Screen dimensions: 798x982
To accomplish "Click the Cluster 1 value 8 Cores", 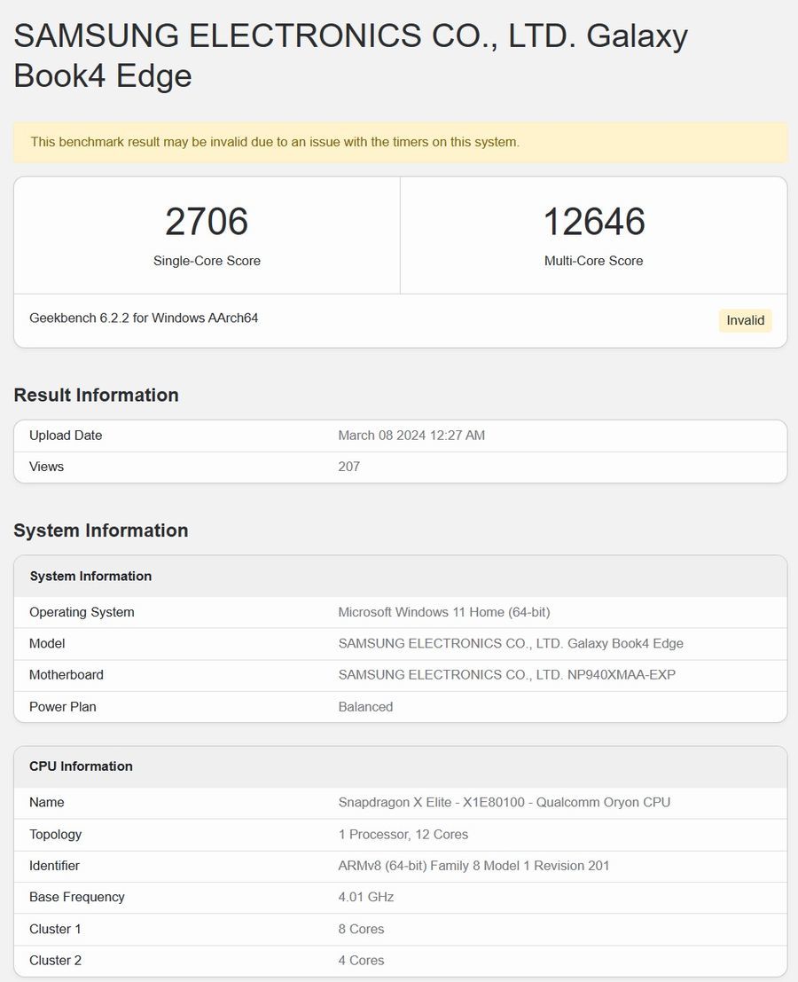I will (361, 929).
